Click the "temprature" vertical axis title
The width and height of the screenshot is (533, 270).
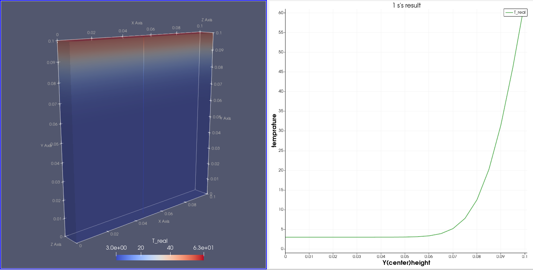click(274, 131)
